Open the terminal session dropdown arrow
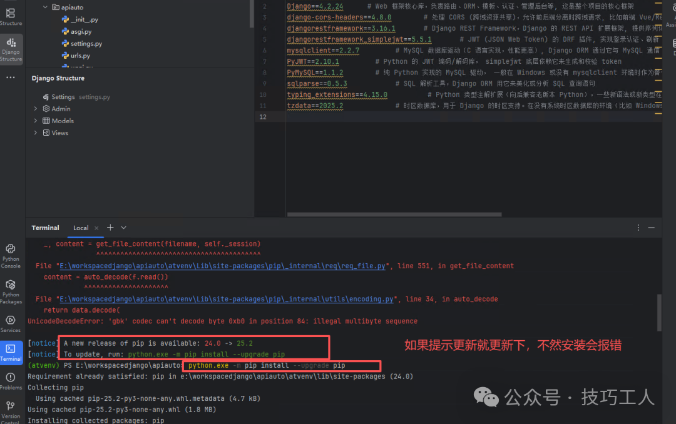This screenshot has width=676, height=424. tap(124, 228)
